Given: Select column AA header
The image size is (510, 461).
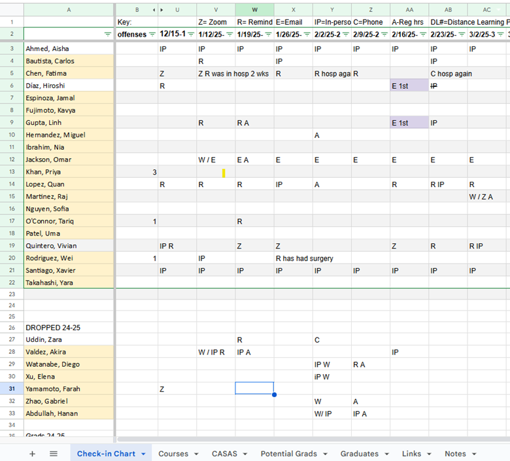Looking at the screenshot, I should (x=409, y=10).
